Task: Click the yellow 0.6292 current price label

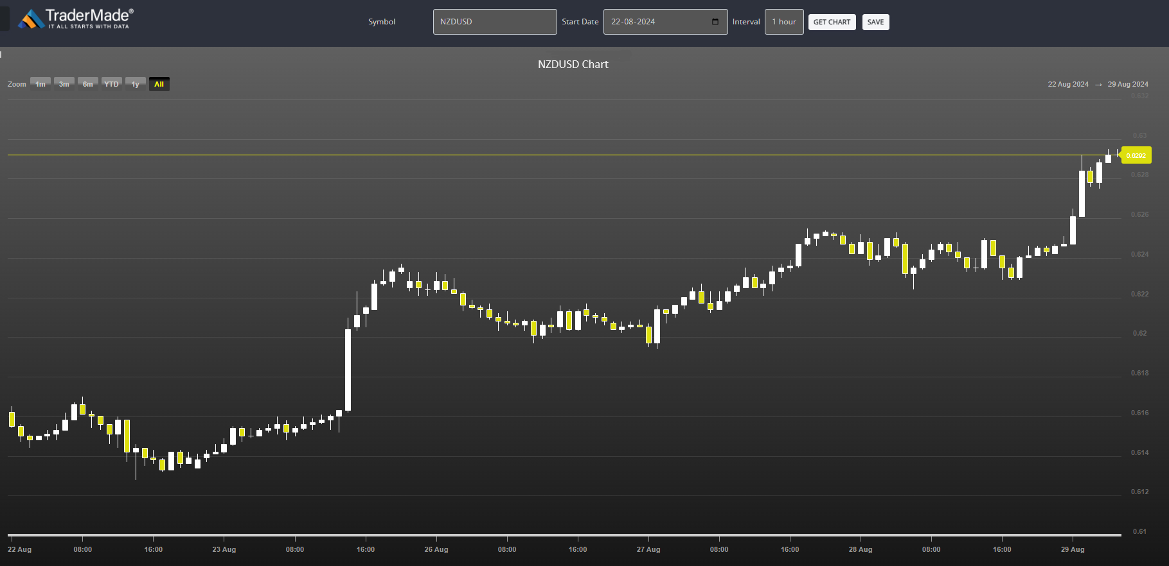Action: [x=1136, y=155]
